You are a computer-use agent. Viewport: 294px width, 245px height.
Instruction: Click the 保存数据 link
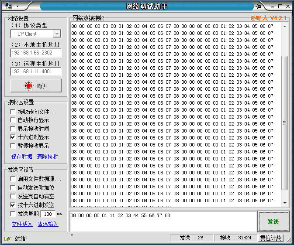22,157
